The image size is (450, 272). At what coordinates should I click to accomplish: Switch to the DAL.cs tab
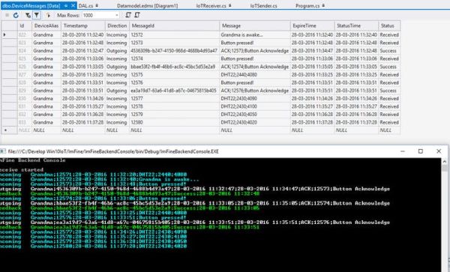[85, 6]
